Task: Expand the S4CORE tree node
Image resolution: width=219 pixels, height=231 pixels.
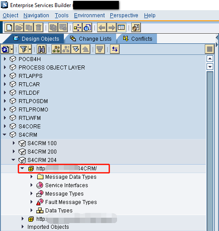Action: click(5, 126)
